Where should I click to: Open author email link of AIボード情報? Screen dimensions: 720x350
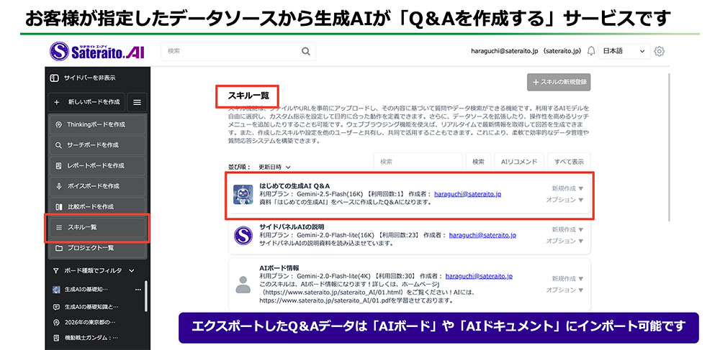(479, 276)
